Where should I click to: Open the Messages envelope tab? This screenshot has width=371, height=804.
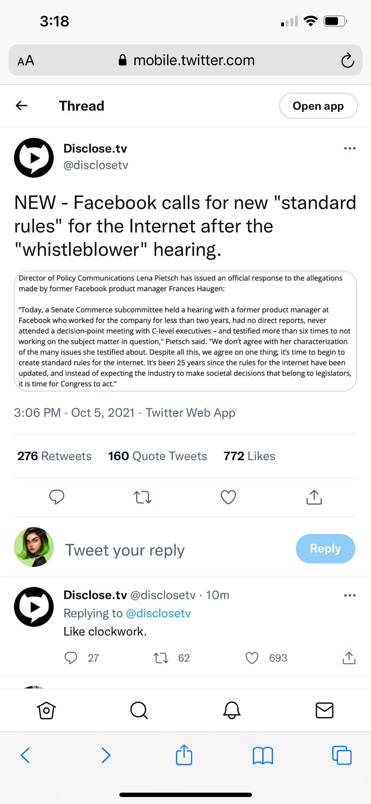coord(324,710)
